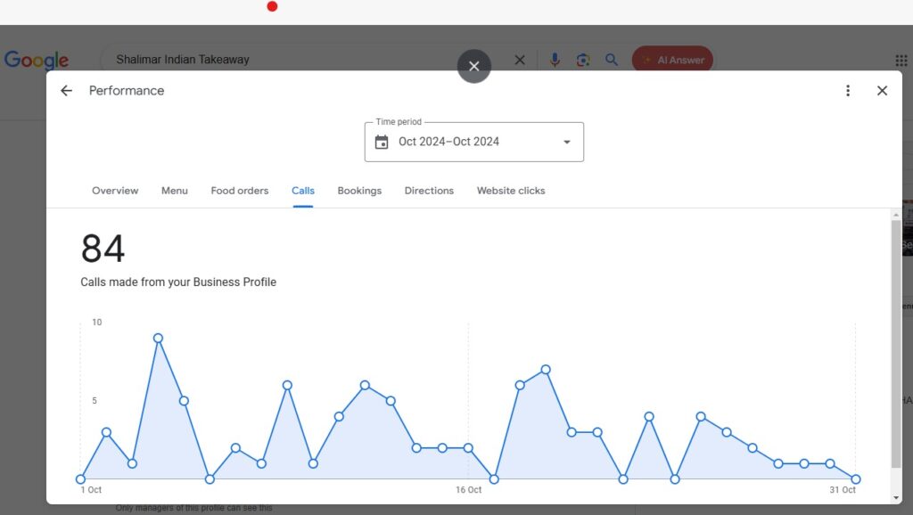
Task: Click the Google logo
Action: tap(37, 61)
